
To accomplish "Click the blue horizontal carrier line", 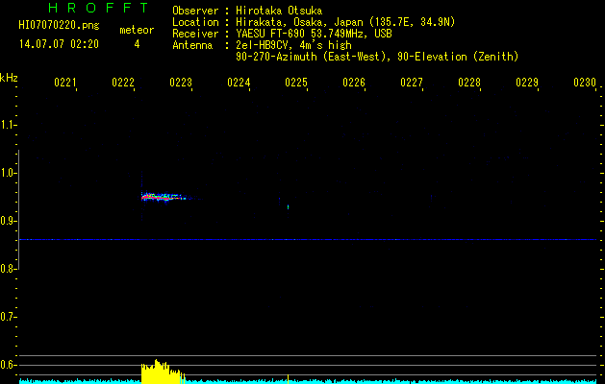I will coord(308,240).
